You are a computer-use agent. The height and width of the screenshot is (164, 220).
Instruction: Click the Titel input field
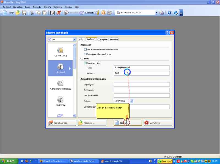(142, 68)
